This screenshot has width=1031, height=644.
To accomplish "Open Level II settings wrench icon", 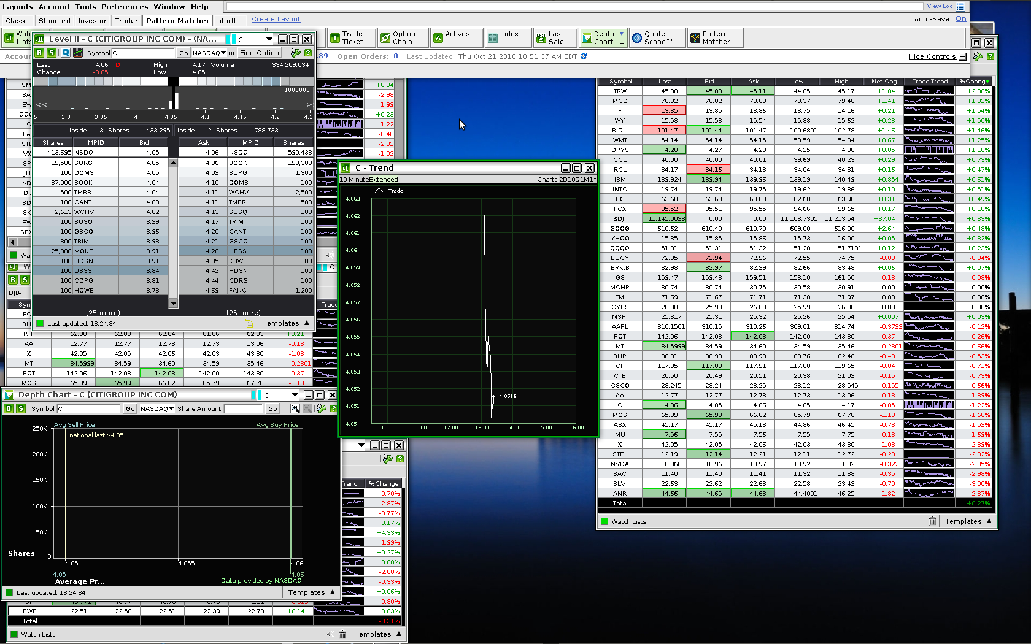I will [x=295, y=53].
